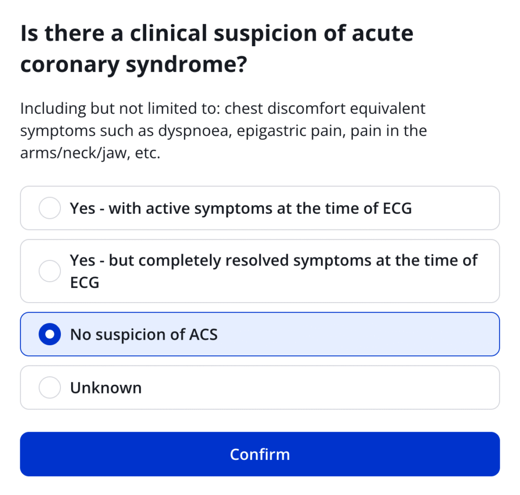Select the "completely resolved symptoms" radio circle

(50, 271)
